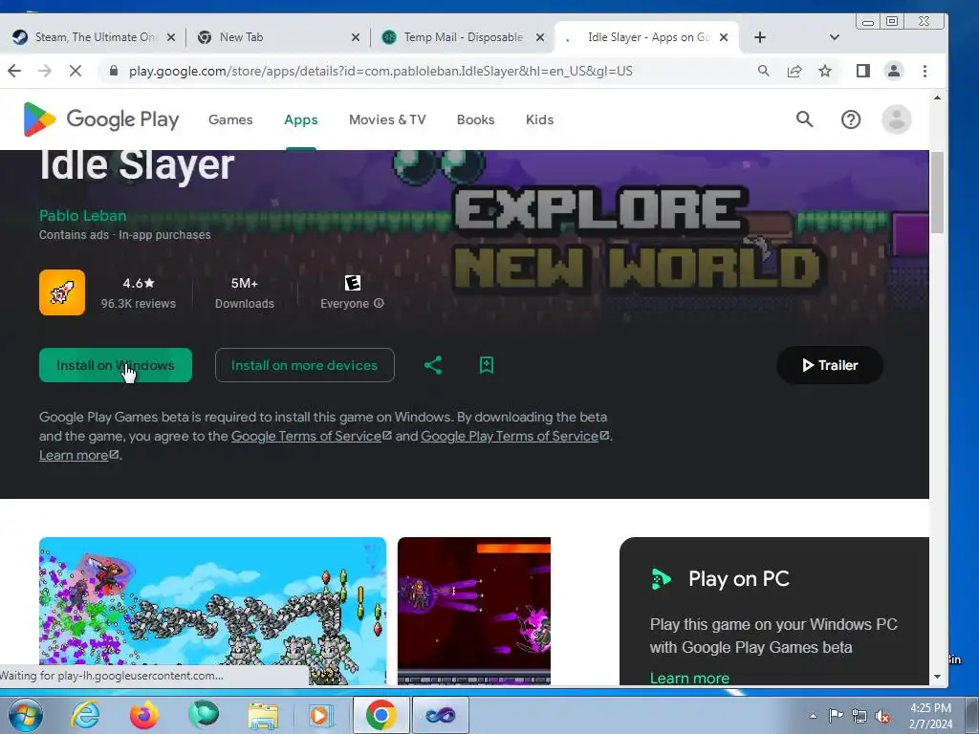Add Idle Slayer to wishlist
979x734 pixels.
[x=487, y=365]
